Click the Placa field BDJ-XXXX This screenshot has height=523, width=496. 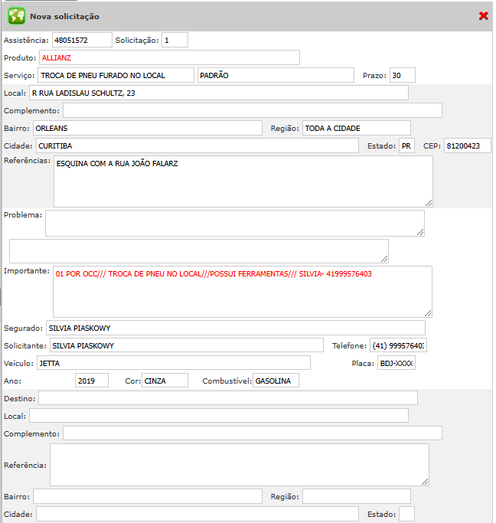[x=396, y=363]
